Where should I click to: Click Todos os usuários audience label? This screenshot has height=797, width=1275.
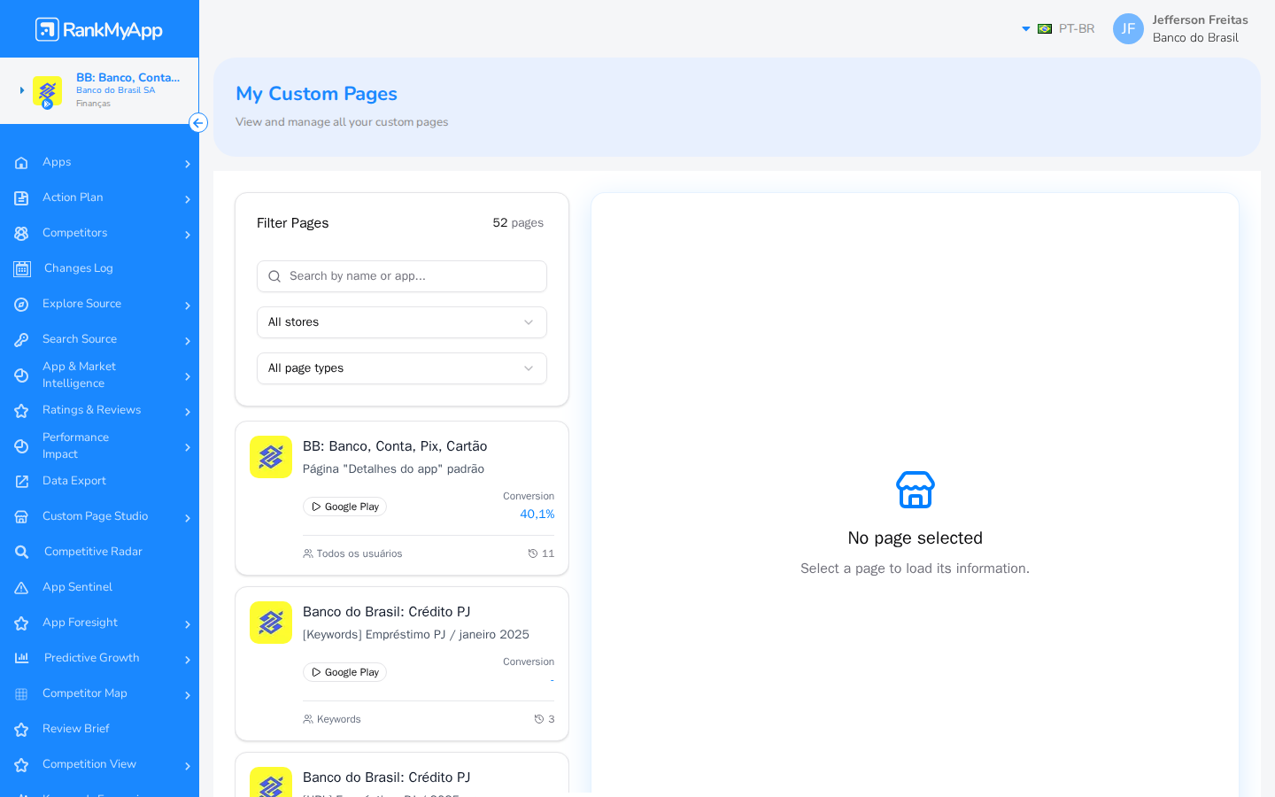pos(359,553)
